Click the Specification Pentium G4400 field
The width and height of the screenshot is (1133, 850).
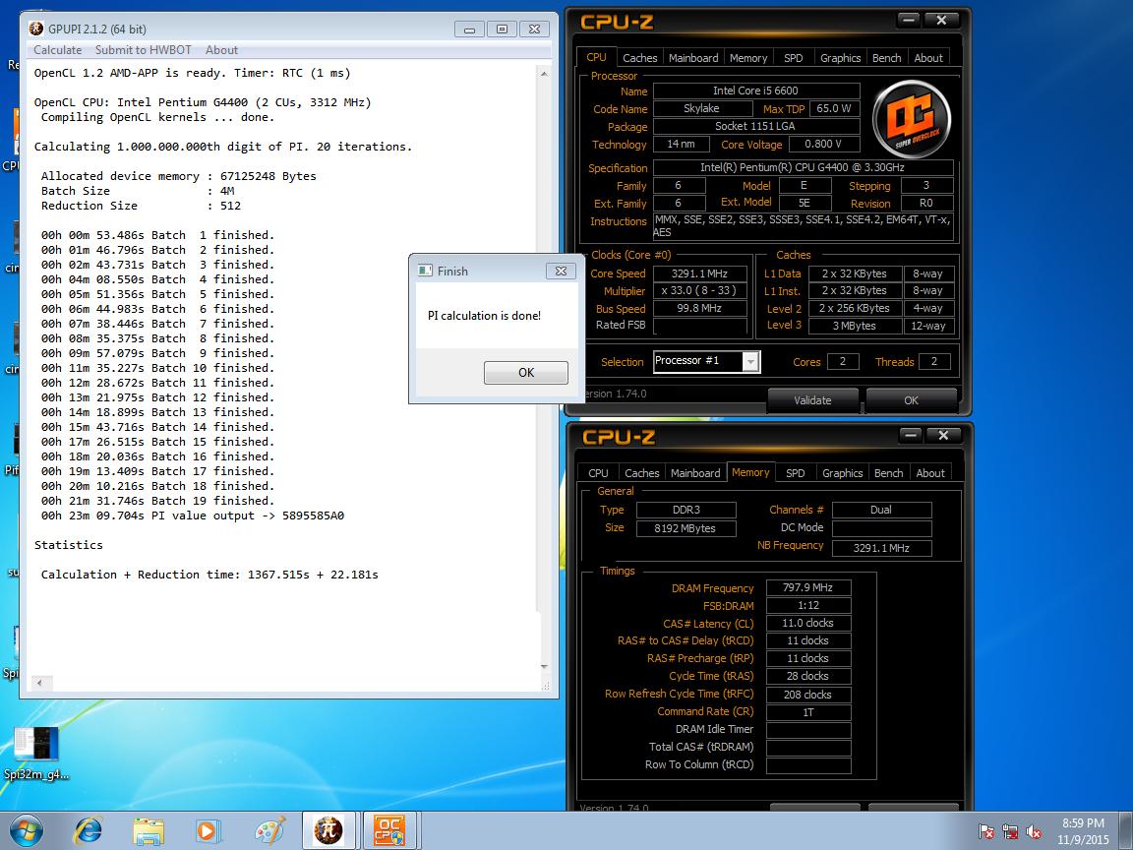coord(803,167)
